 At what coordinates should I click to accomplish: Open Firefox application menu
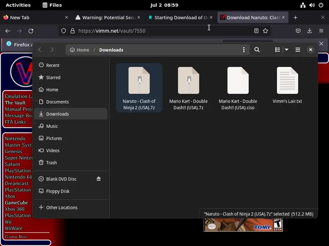321,31
